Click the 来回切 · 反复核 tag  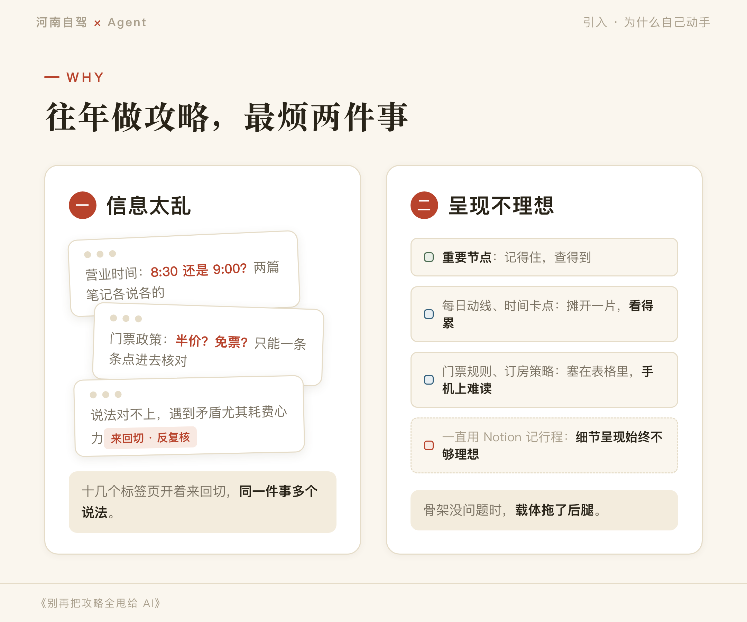tap(150, 438)
